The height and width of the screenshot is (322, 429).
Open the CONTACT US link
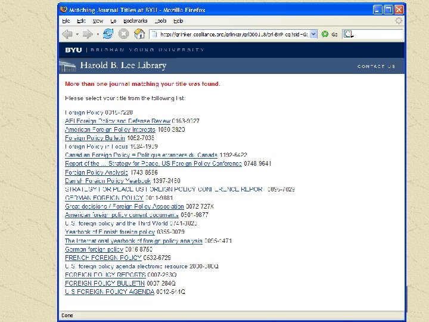point(376,66)
